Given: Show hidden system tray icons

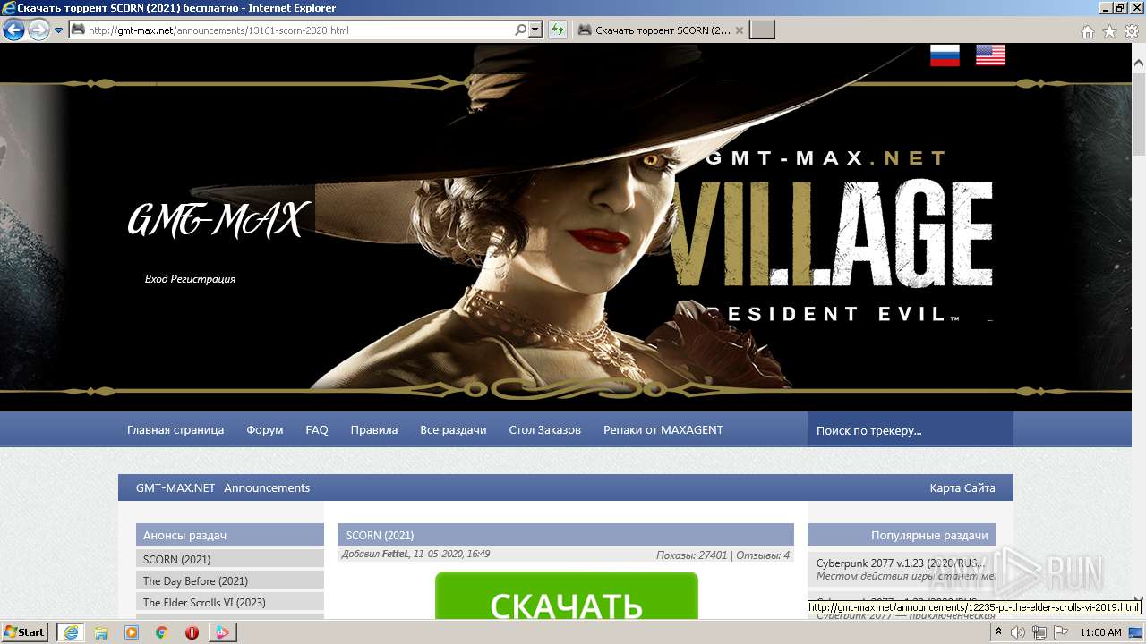Looking at the screenshot, I should coord(999,632).
